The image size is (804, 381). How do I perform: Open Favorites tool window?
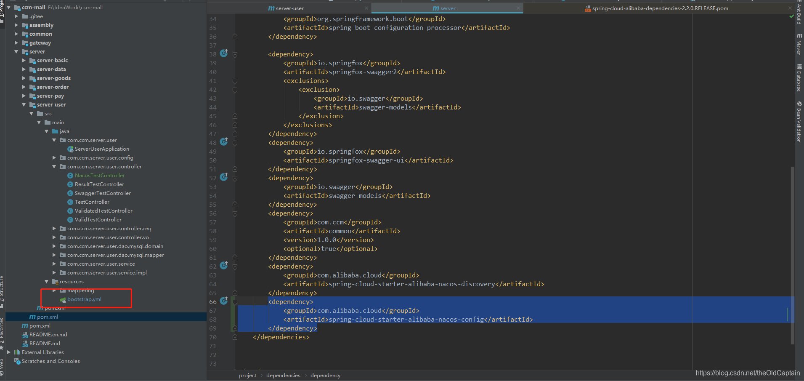2,333
